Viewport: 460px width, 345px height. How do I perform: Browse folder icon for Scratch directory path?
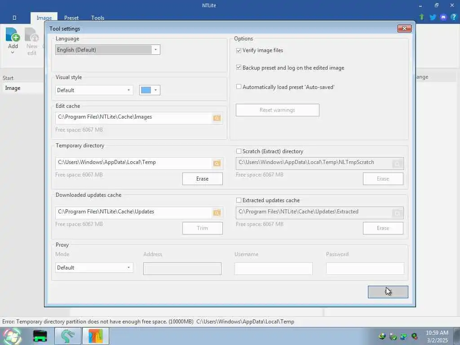click(397, 164)
